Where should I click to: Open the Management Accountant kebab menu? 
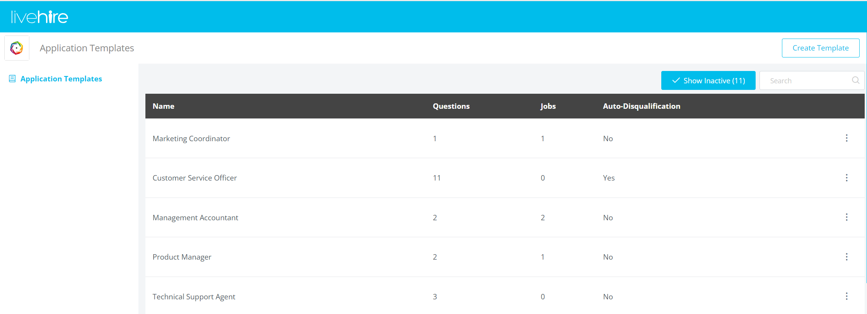pyautogui.click(x=847, y=217)
